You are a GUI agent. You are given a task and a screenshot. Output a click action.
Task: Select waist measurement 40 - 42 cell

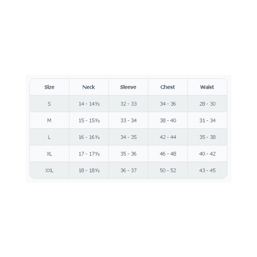(207, 154)
